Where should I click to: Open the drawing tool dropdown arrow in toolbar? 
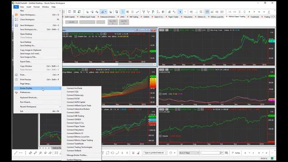(x=106, y=12)
